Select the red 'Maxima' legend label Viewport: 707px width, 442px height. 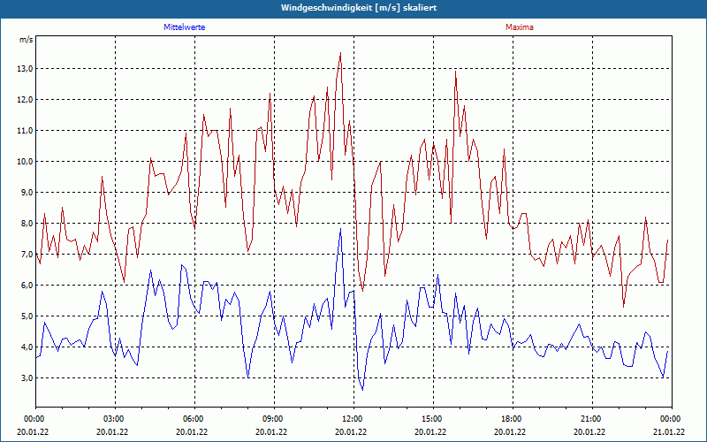(520, 27)
